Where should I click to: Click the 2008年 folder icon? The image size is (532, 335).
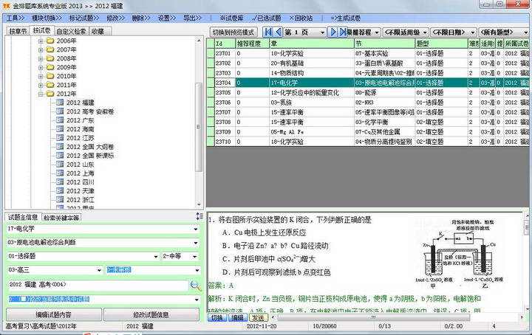coord(50,58)
